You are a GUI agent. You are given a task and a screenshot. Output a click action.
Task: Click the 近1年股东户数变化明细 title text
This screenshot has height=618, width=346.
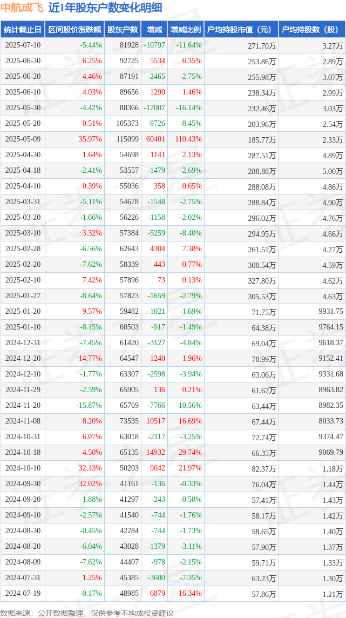coord(105,8)
